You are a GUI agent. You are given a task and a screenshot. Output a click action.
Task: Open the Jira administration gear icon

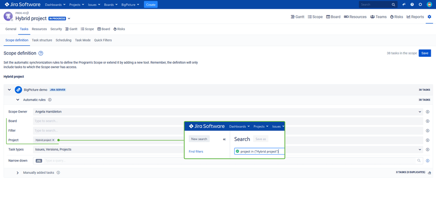point(420,4)
